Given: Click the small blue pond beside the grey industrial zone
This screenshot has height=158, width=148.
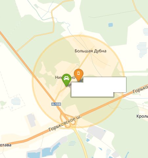Looking at the screenshot, I should coord(88,140).
